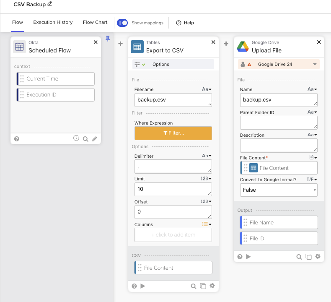Open Upload File card settings gear
The width and height of the screenshot is (331, 302).
318,256
